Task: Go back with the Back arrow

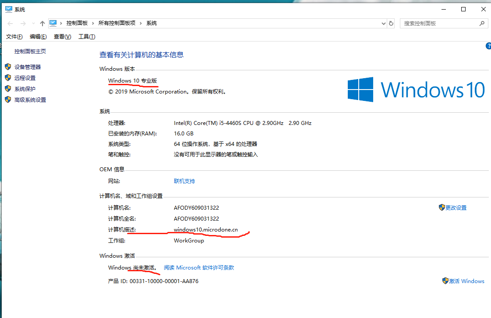Action: pos(10,24)
